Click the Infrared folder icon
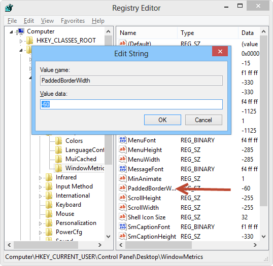Screen dimensions: 273x266 point(49,177)
